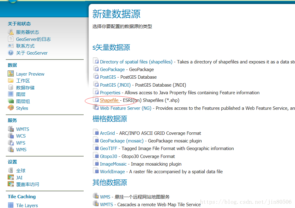
Task: Click the WorldImage raster source icon
Action: click(96, 170)
